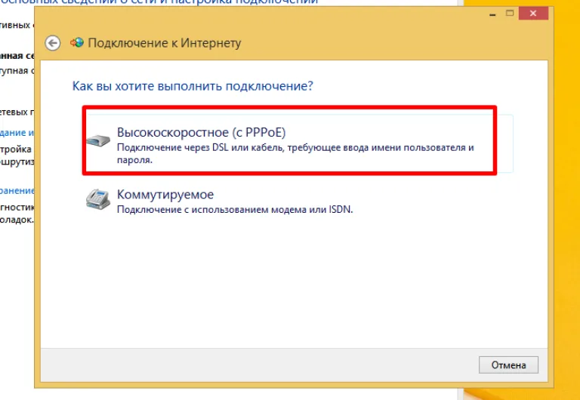
Task: Maximize the connection wizard window
Action: coord(510,14)
